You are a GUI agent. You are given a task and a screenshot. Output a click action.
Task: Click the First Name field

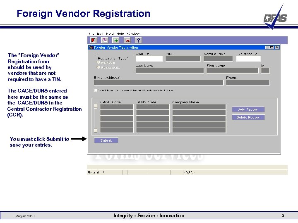click(233, 70)
